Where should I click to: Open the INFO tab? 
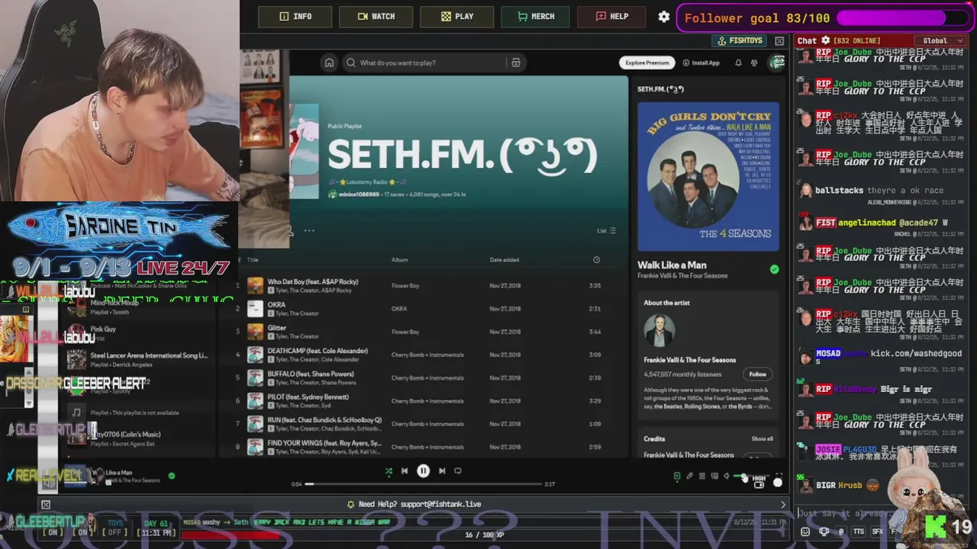[295, 17]
